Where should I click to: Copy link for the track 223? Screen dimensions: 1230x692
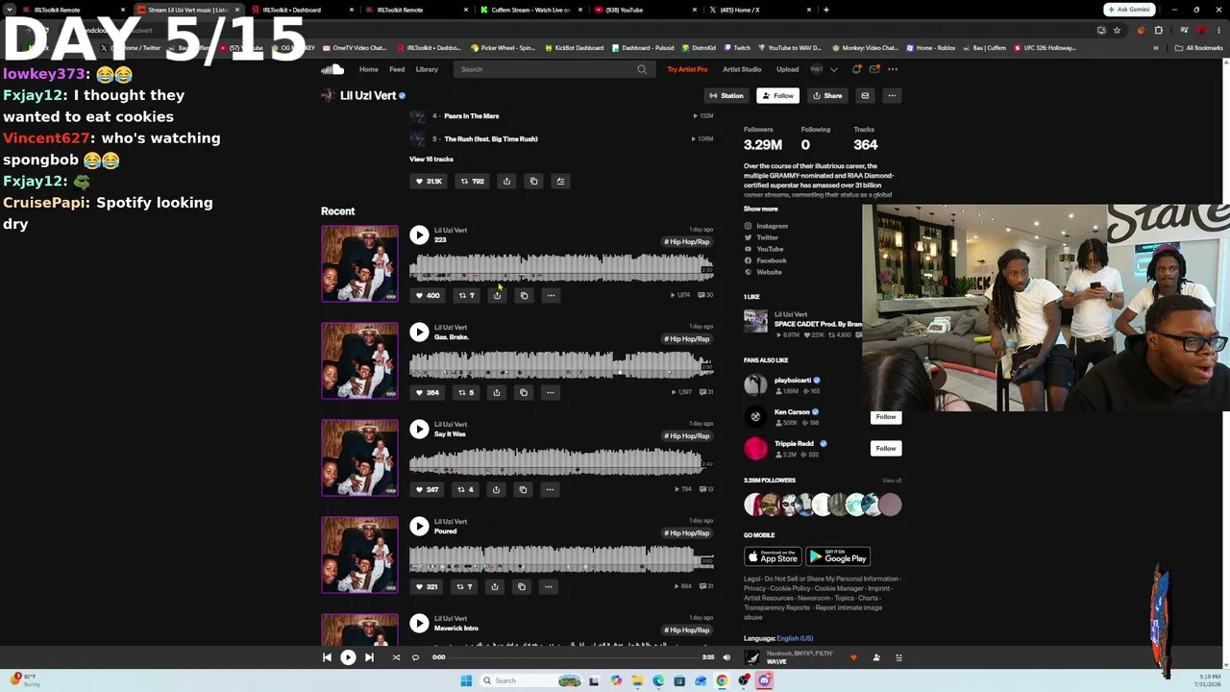524,295
